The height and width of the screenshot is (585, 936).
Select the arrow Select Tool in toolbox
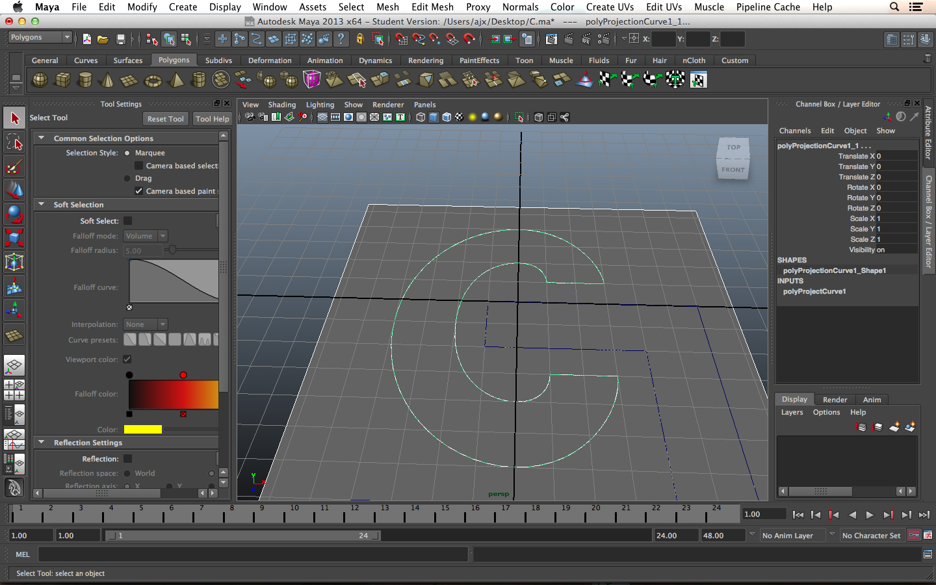(14, 118)
